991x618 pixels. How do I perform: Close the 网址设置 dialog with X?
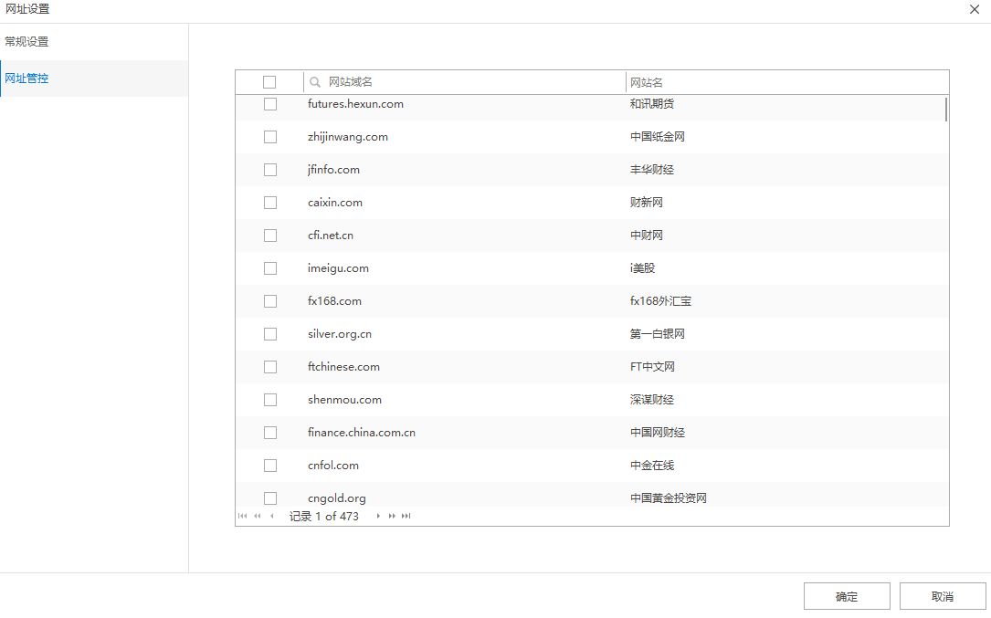pyautogui.click(x=974, y=9)
